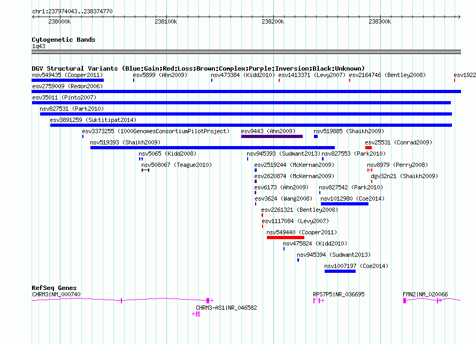476x344 pixels.
Task: Select esv3891259 (Suktitipat2014) label
Action: (93, 120)
